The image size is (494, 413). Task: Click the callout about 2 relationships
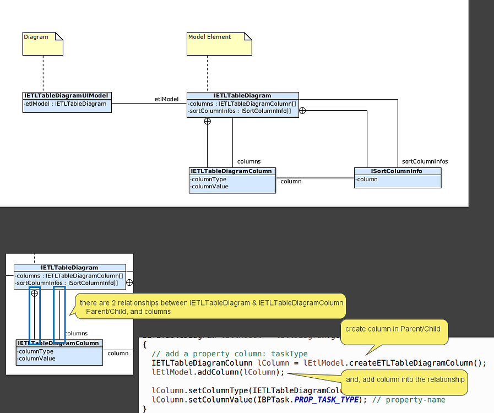point(212,307)
